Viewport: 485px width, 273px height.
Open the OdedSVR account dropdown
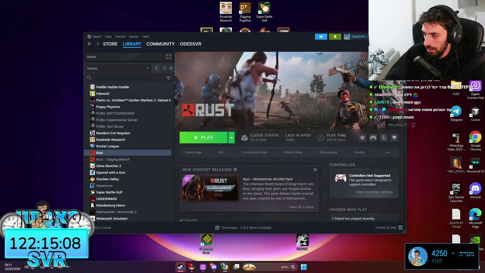click(x=356, y=37)
